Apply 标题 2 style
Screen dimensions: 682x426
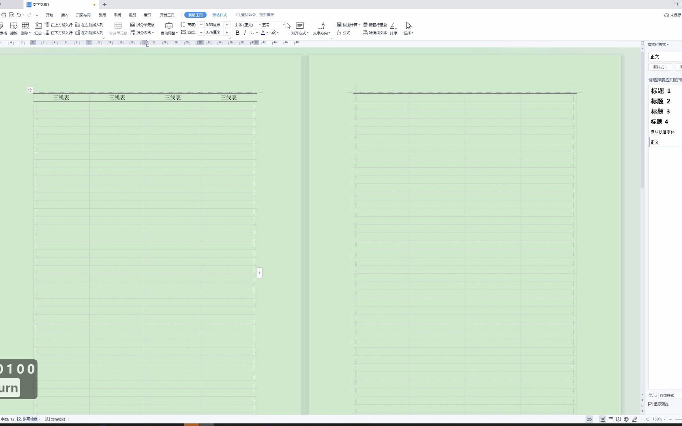(x=661, y=101)
